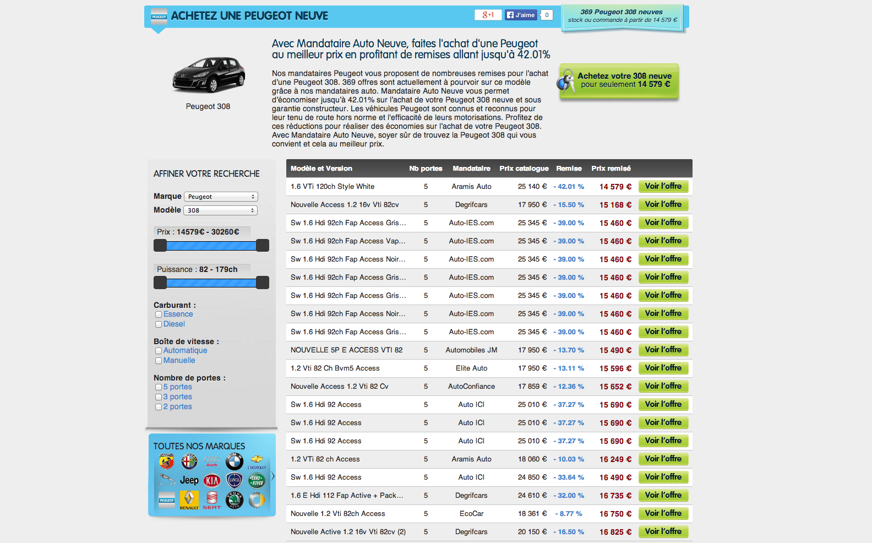Sort by Prix catalogue column header
Image resolution: width=872 pixels, height=543 pixels.
click(x=524, y=169)
